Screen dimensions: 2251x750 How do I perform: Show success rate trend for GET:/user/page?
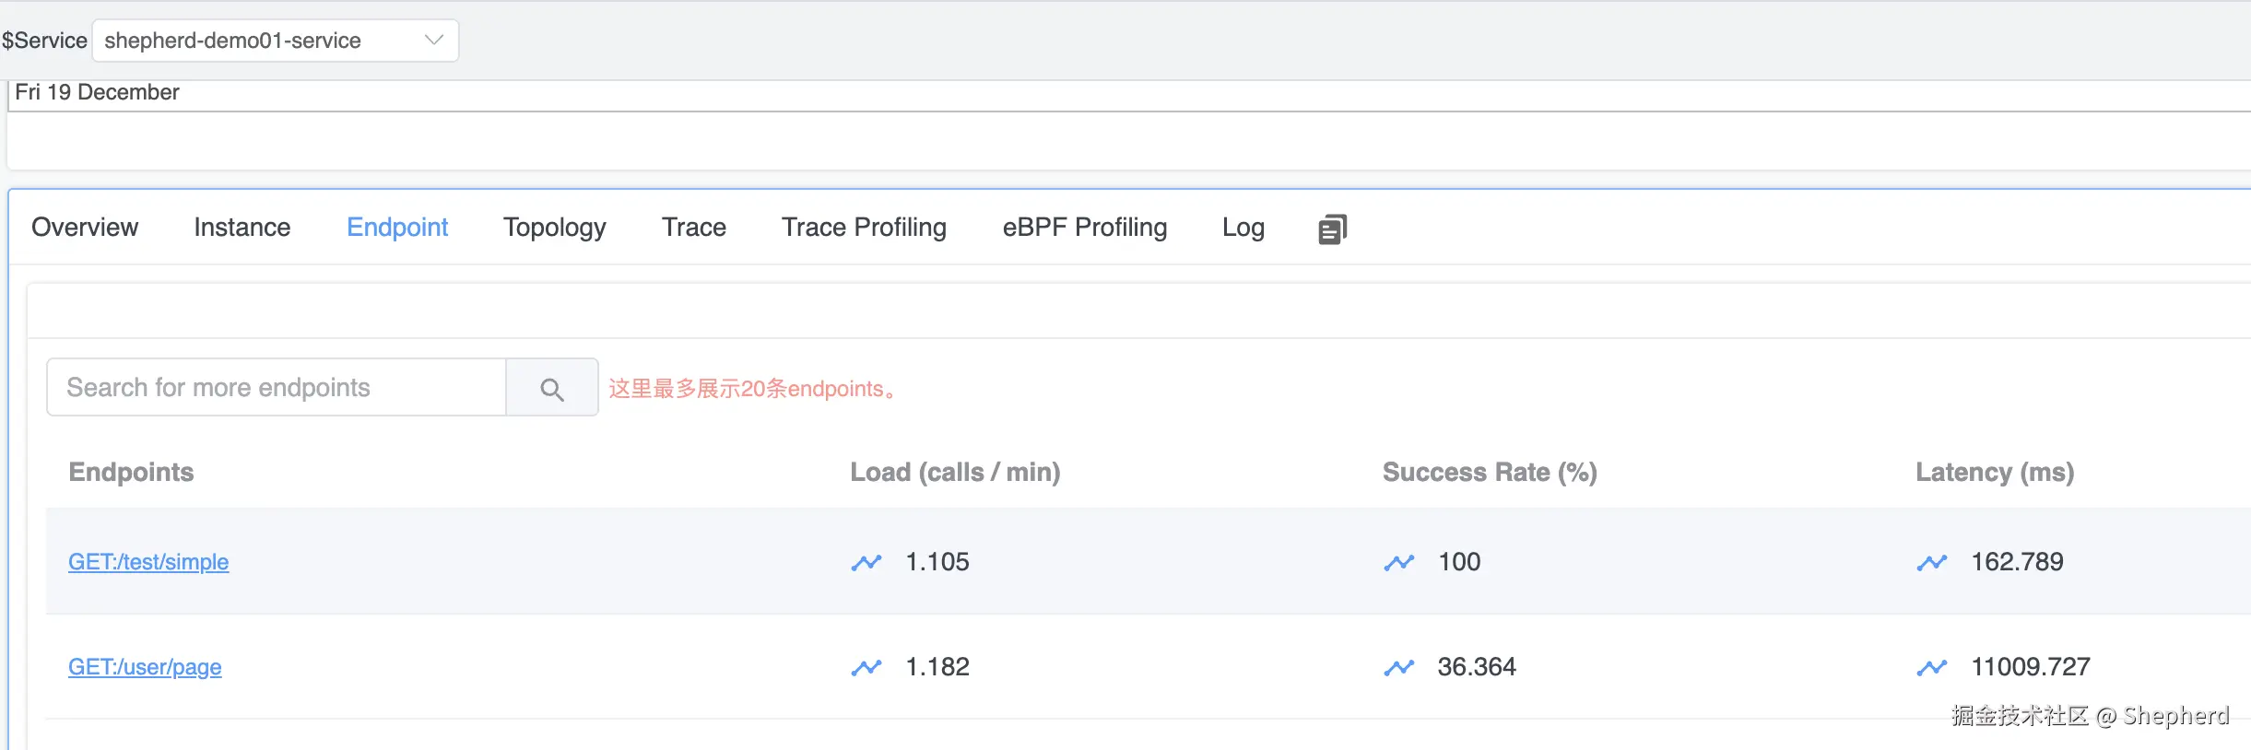(x=1399, y=667)
